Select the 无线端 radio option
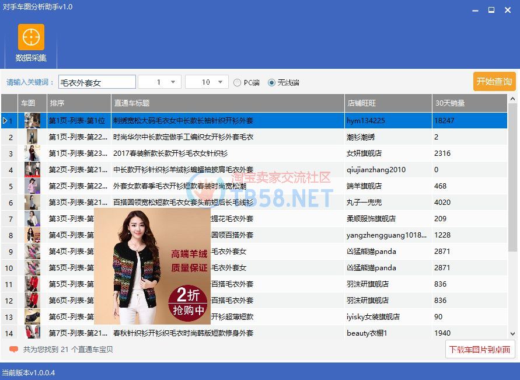This screenshot has width=520, height=380. 271,83
